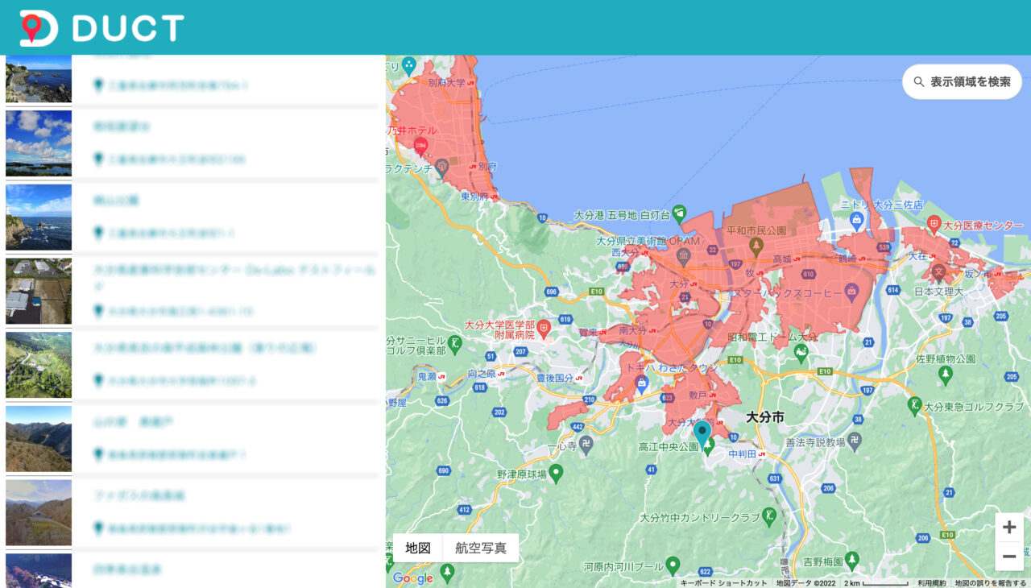The height and width of the screenshot is (588, 1031).
Task: Click the 大分東急ゴルフクラブ golf pin
Action: (913, 405)
